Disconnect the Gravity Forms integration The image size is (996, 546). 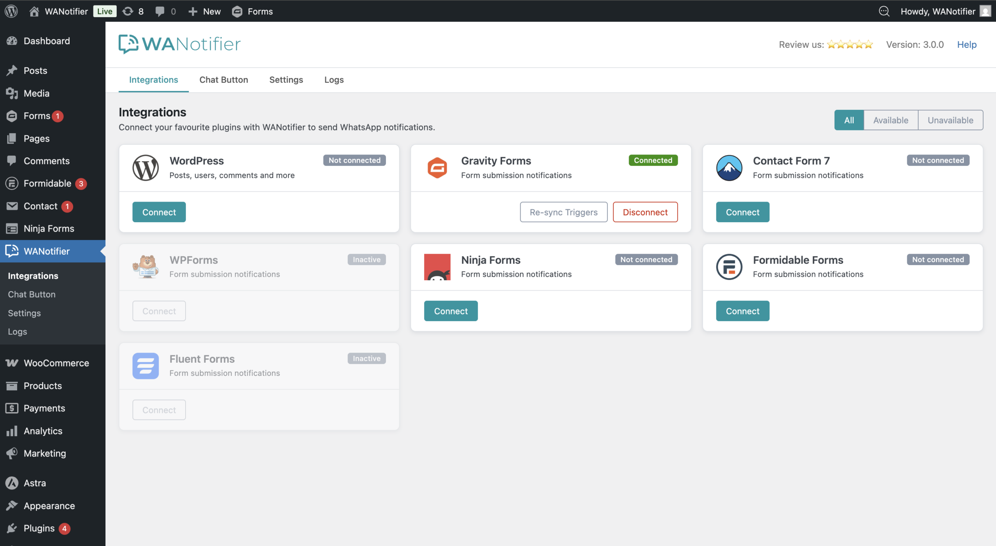(645, 212)
